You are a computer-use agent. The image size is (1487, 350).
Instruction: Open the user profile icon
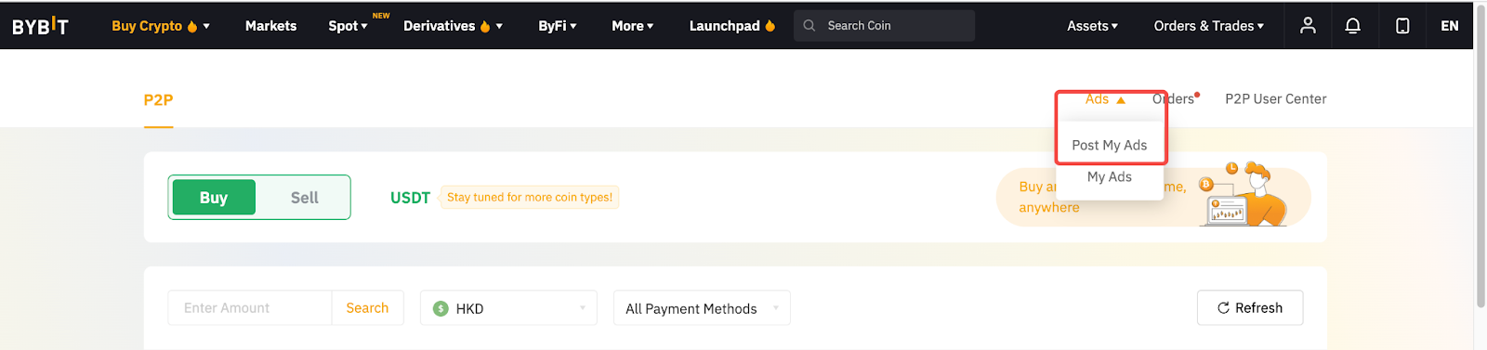1308,26
